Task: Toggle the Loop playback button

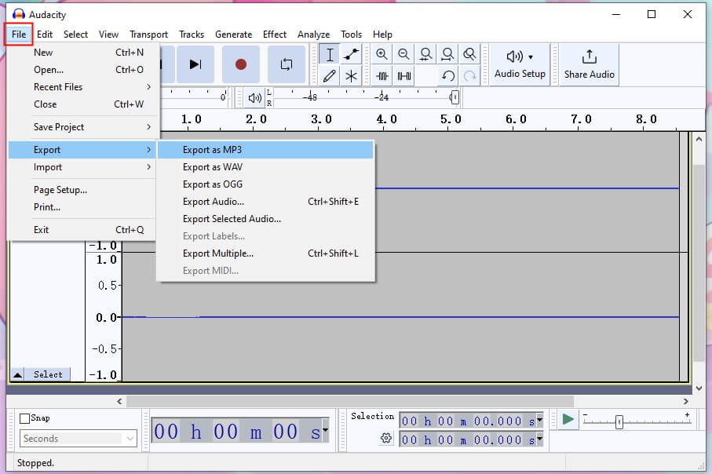Action: tap(286, 64)
